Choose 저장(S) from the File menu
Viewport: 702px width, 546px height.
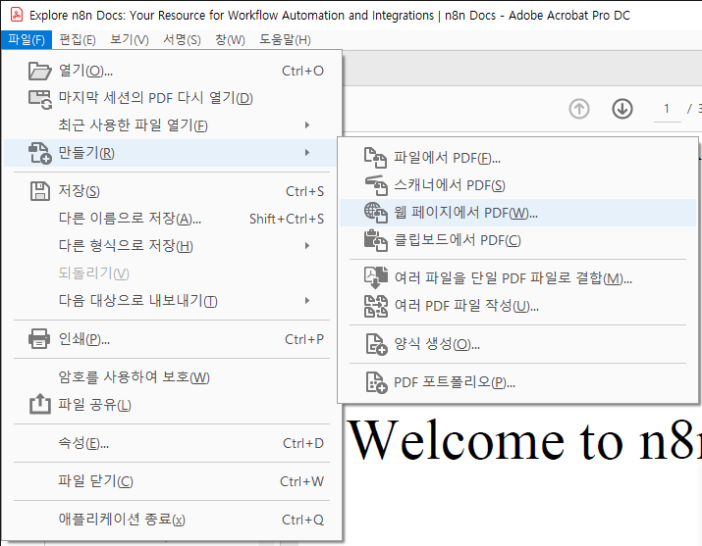(172, 191)
